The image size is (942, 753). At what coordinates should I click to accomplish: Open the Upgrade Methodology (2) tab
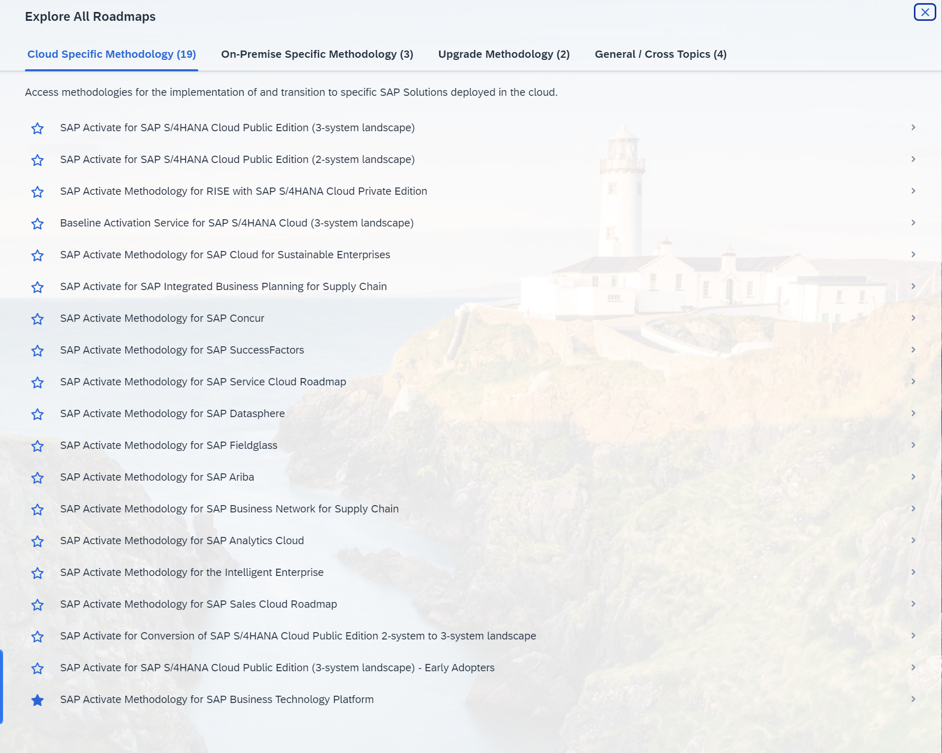504,54
